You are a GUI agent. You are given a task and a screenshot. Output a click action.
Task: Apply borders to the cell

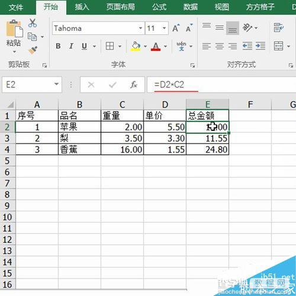click(110, 46)
